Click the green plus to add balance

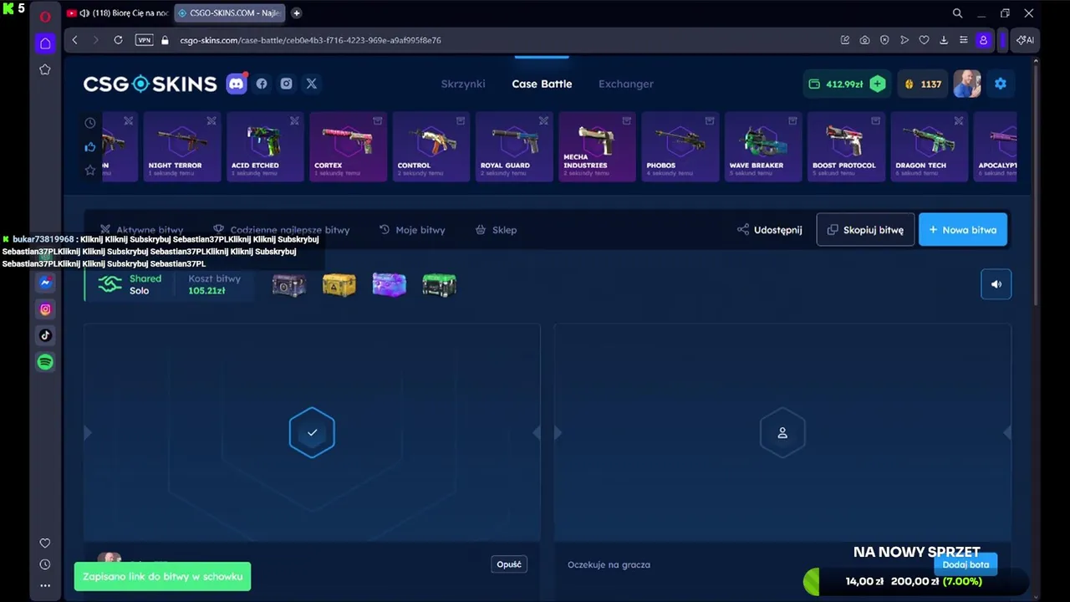pyautogui.click(x=877, y=84)
